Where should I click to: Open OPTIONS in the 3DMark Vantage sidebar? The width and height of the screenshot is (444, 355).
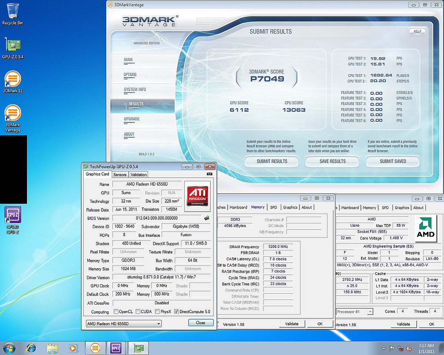[x=130, y=75]
